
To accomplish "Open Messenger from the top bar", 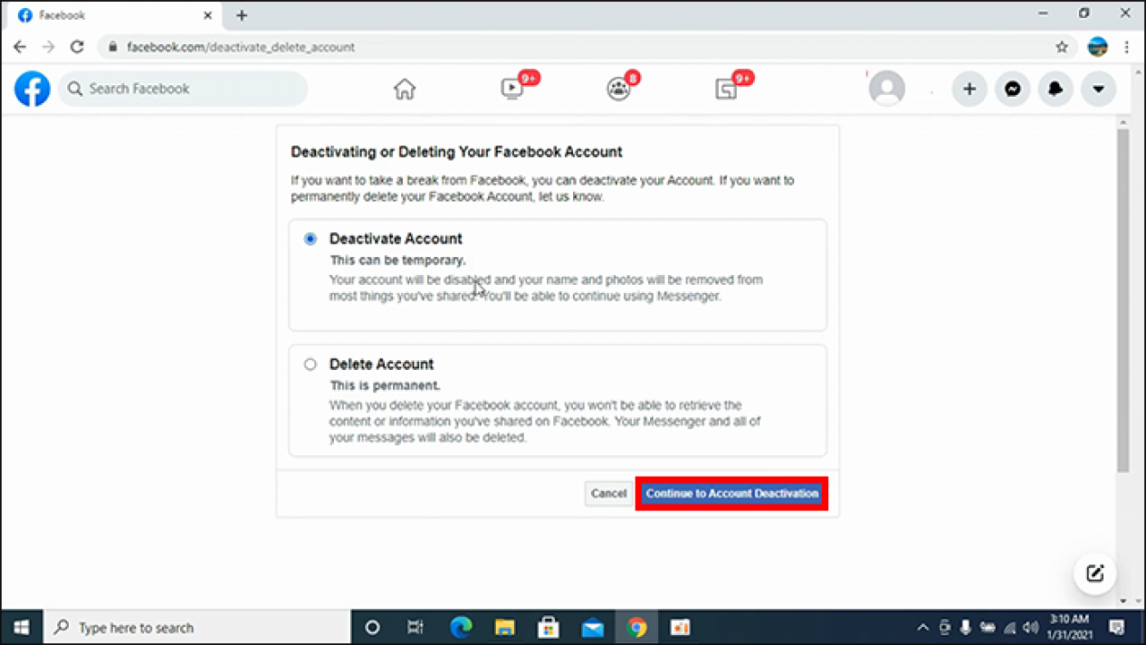I will [x=1012, y=89].
